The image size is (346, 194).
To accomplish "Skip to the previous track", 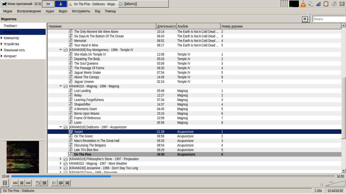I will point(15,183).
